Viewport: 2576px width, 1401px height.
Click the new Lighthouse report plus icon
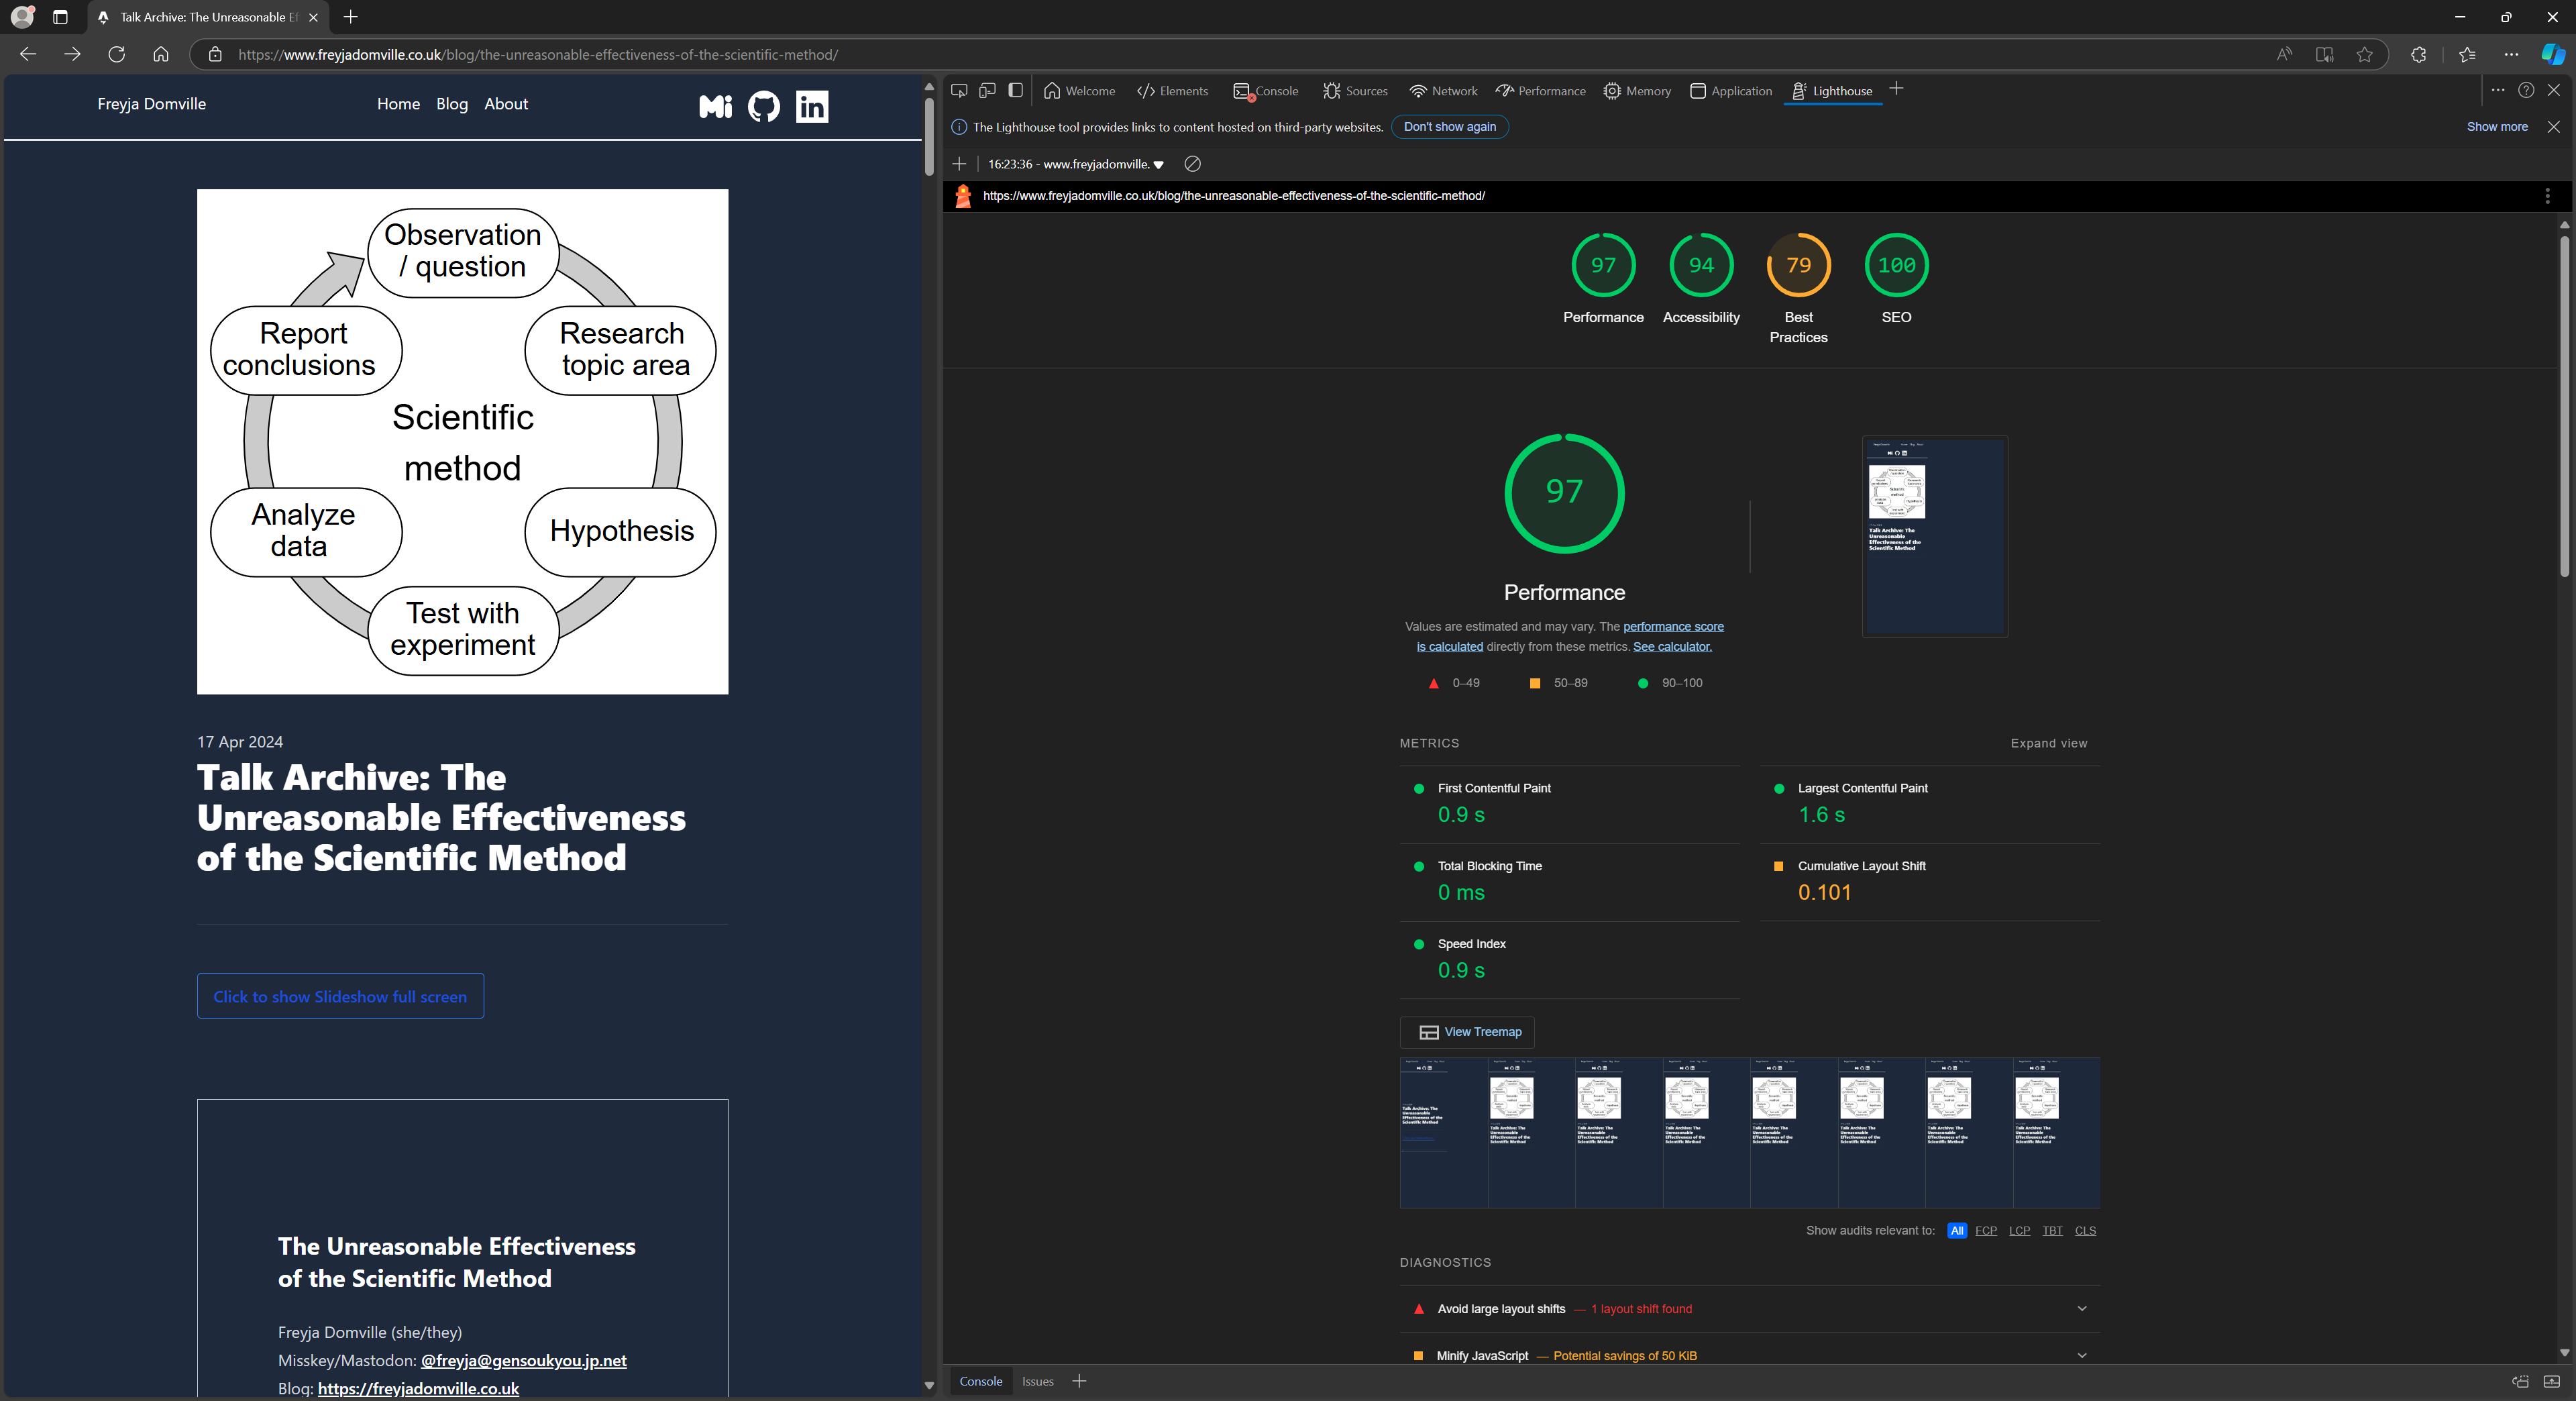(959, 164)
